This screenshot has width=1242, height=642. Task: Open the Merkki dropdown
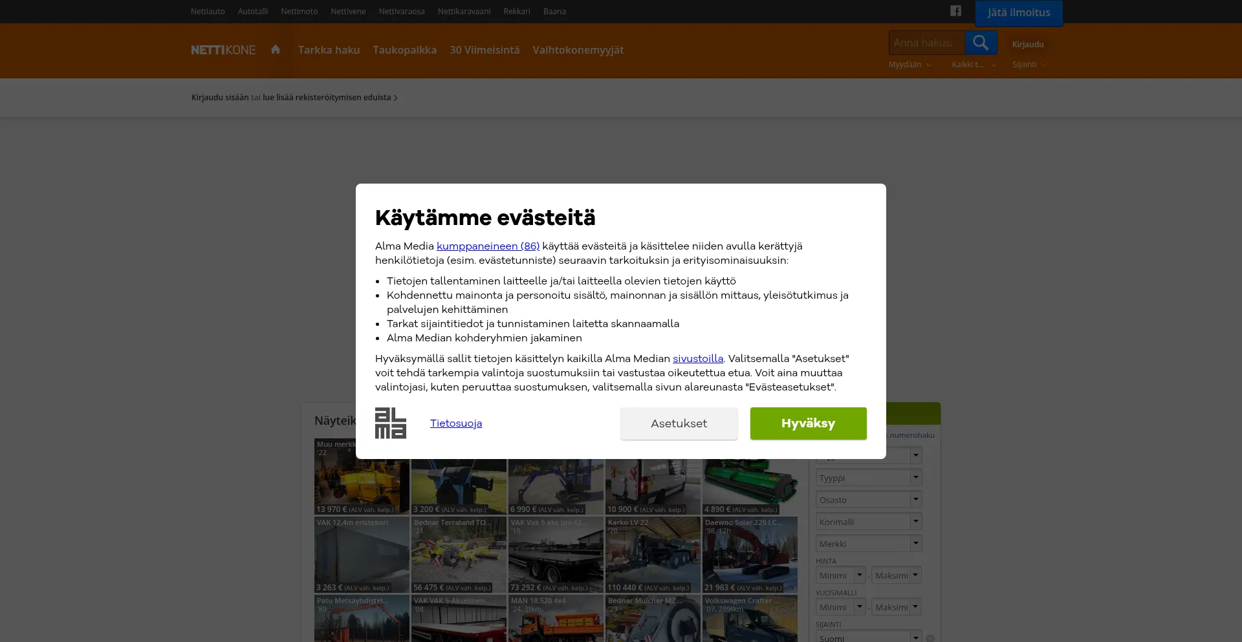pos(868,544)
